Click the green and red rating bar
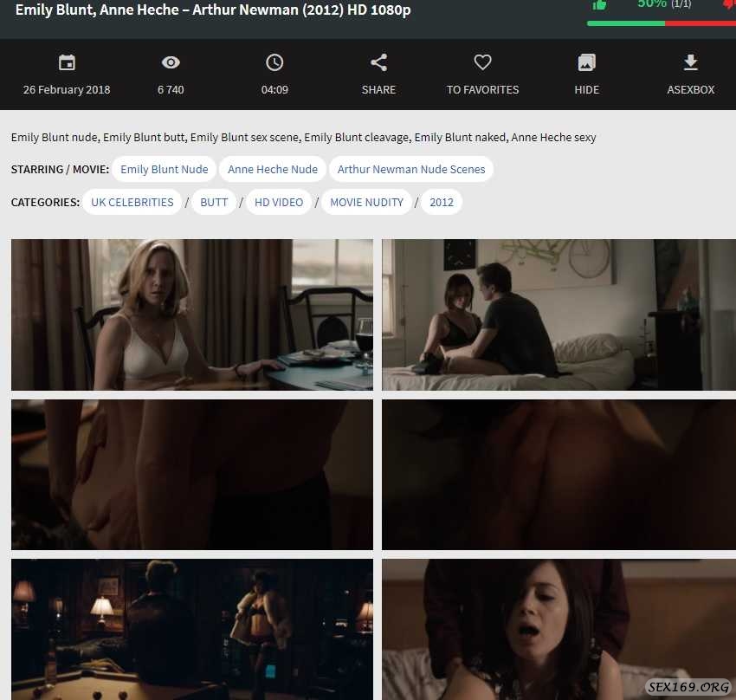The height and width of the screenshot is (700, 736). click(662, 23)
